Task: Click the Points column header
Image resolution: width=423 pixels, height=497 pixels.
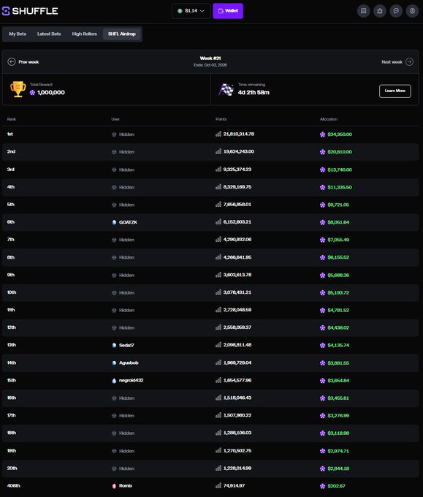Action: [221, 119]
